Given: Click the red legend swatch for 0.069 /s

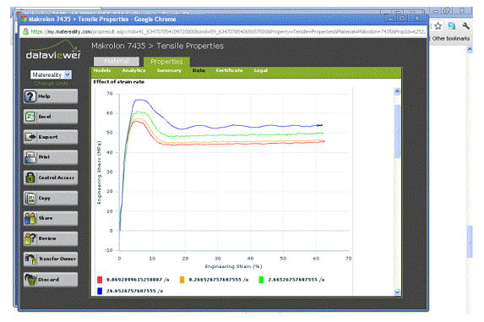Looking at the screenshot, I should (100, 280).
